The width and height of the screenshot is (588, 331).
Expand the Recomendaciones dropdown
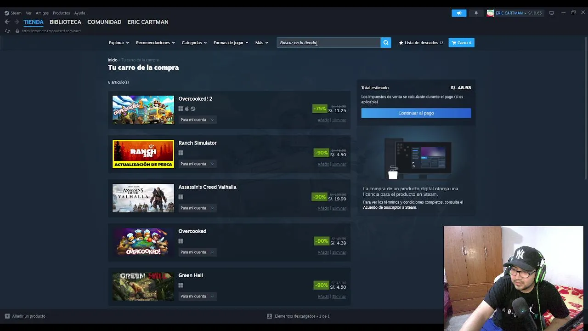coord(155,43)
